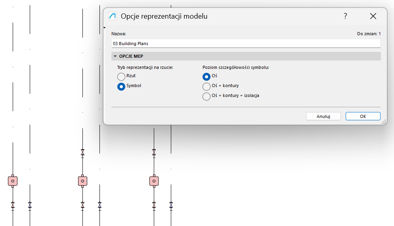Click the pink valve above the rightmost pump

(154, 152)
